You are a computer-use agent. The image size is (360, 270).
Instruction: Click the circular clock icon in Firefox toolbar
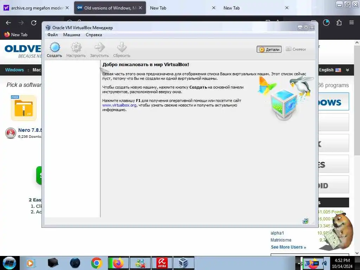(x=326, y=22)
